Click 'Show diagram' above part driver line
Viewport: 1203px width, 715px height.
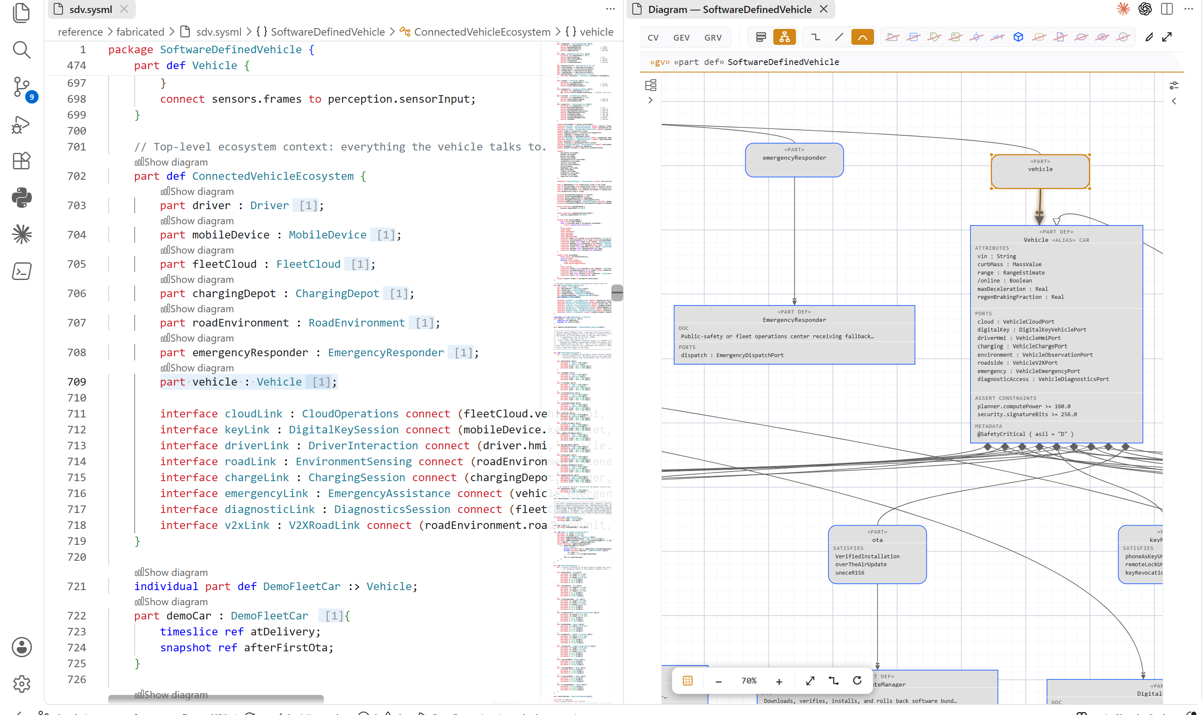[197, 192]
